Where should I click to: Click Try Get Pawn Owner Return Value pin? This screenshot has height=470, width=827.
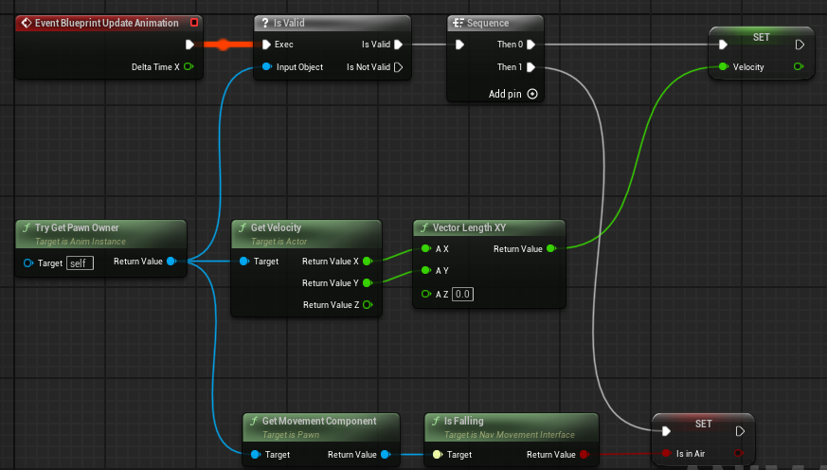171,262
